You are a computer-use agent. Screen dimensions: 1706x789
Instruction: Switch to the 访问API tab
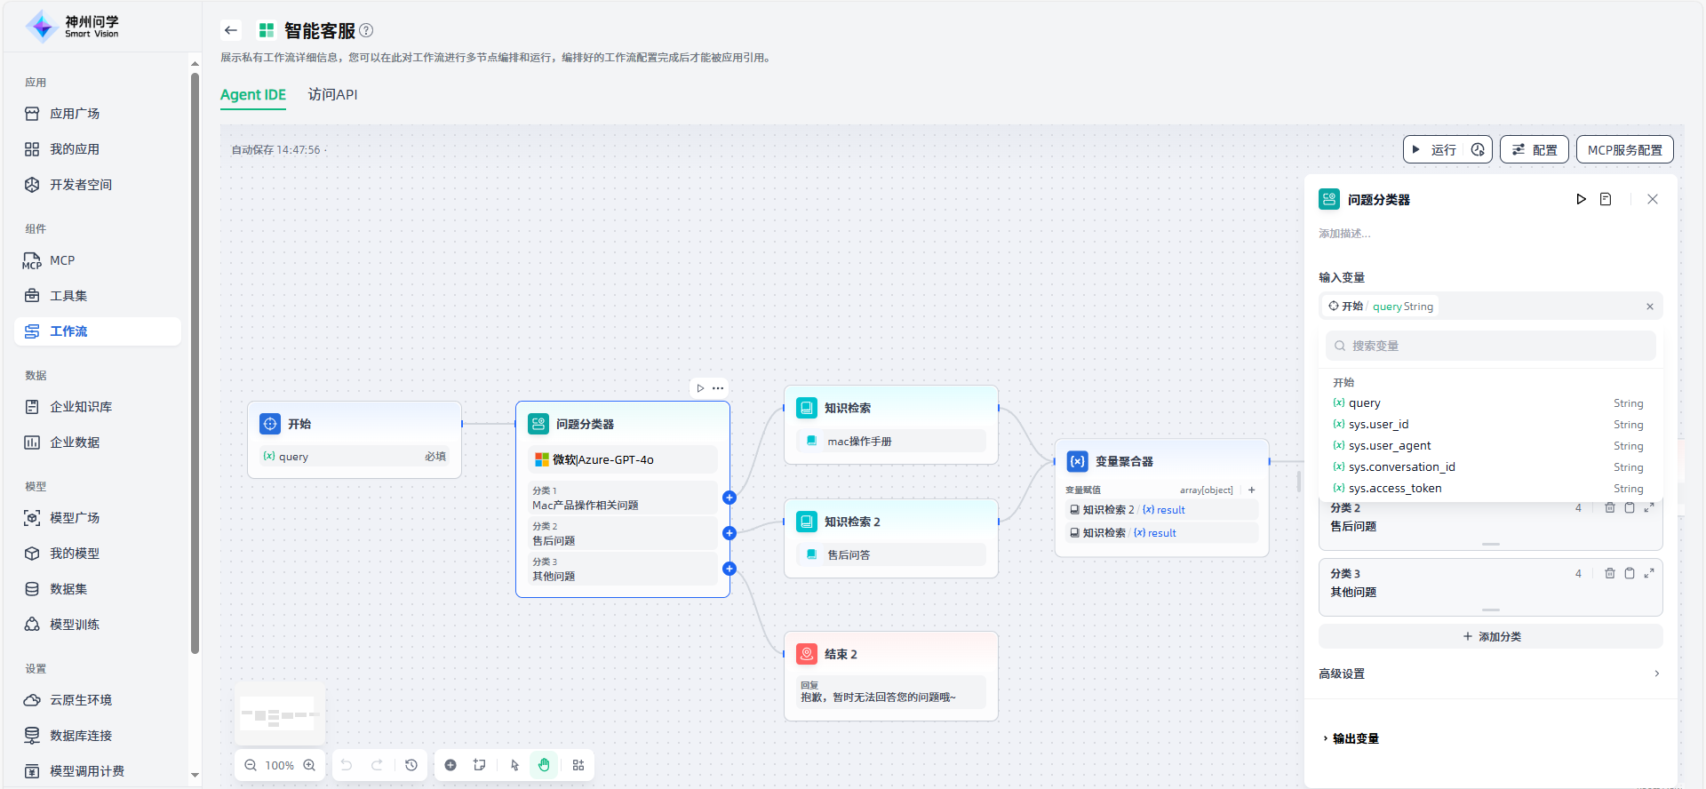click(332, 94)
